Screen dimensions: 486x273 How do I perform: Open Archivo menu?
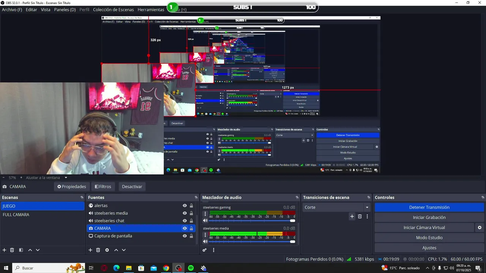(x=12, y=9)
